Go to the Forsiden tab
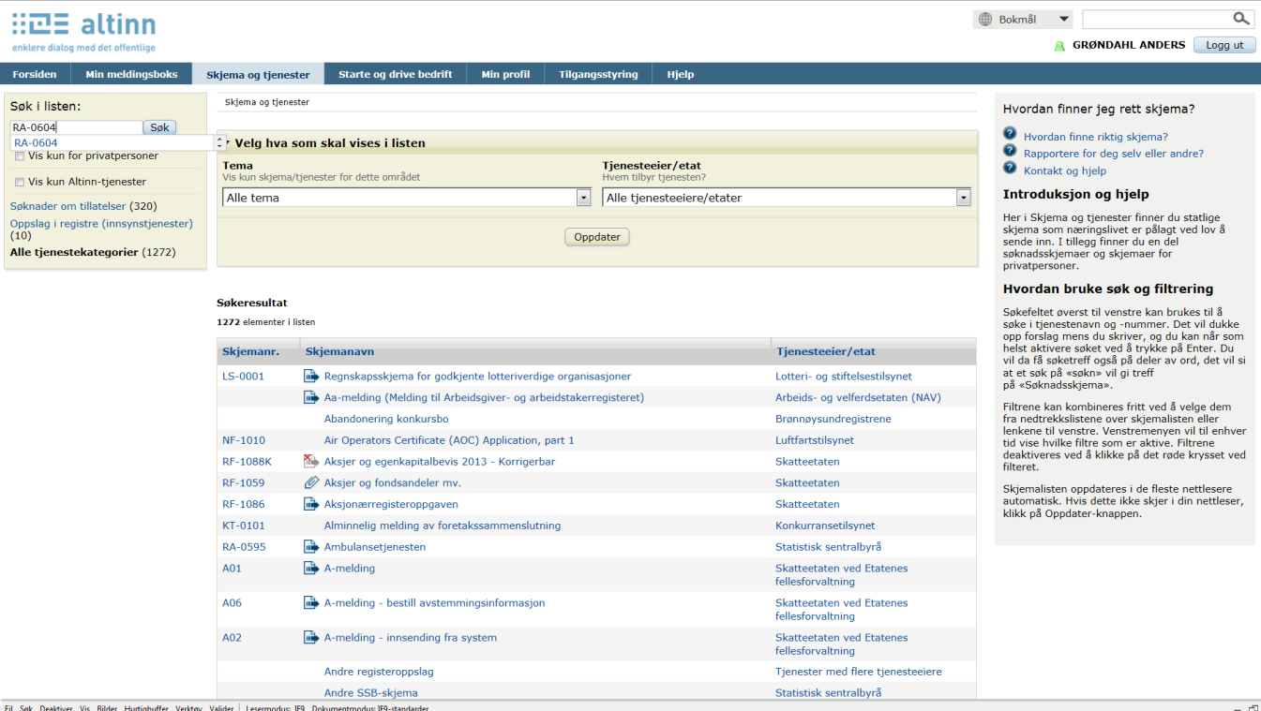Screen dimensions: 1261x711 coord(35,74)
